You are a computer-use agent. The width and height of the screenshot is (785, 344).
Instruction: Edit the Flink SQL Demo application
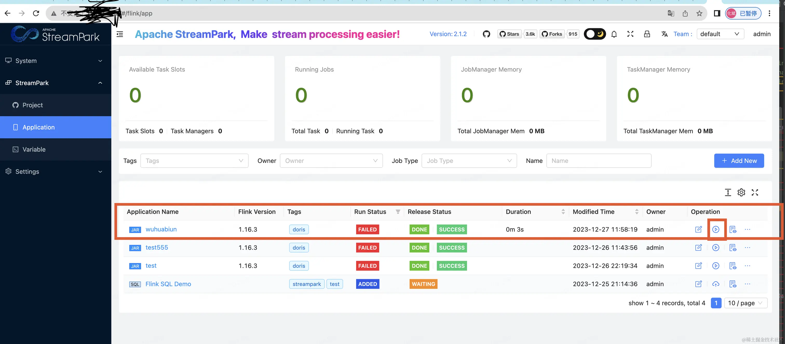click(699, 284)
